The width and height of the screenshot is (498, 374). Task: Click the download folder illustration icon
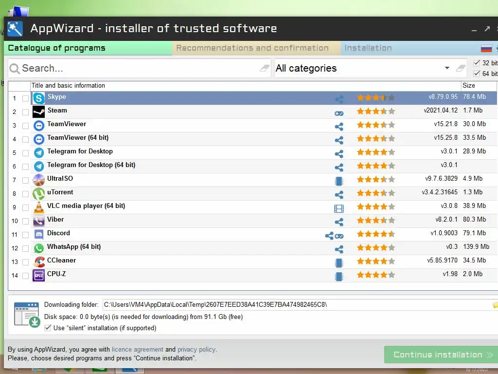point(27,315)
